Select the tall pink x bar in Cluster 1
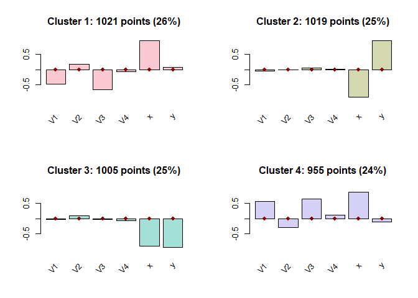 pos(149,55)
